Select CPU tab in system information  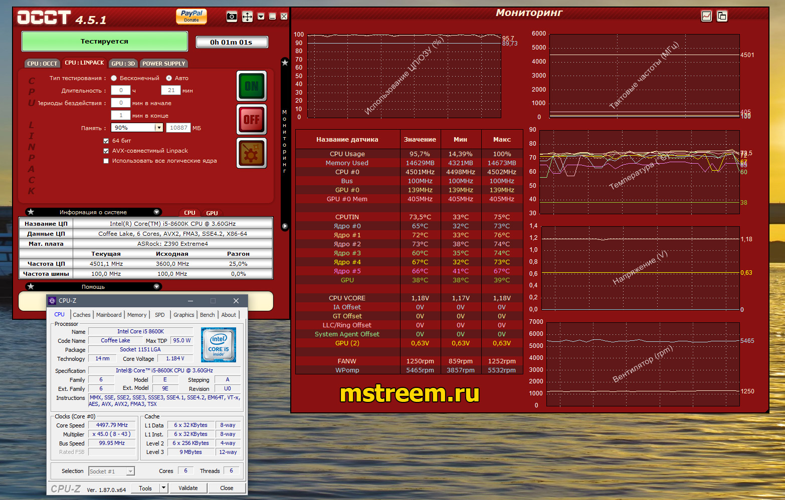189,213
